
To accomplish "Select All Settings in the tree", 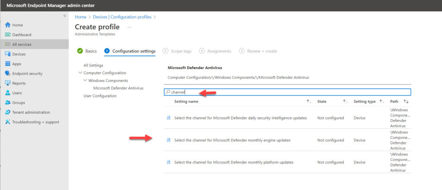I will pyautogui.click(x=93, y=65).
